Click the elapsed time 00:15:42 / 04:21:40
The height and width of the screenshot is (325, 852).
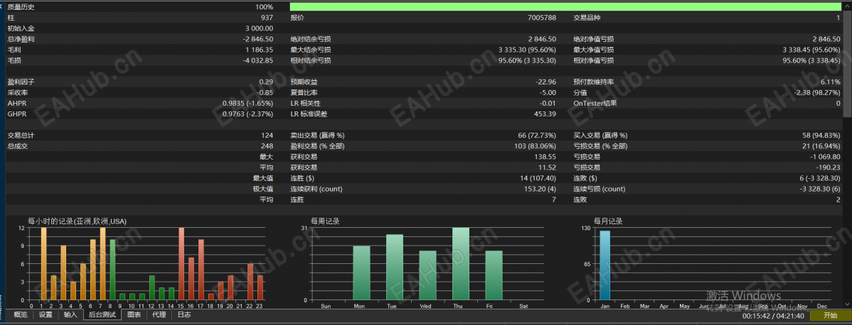click(774, 315)
